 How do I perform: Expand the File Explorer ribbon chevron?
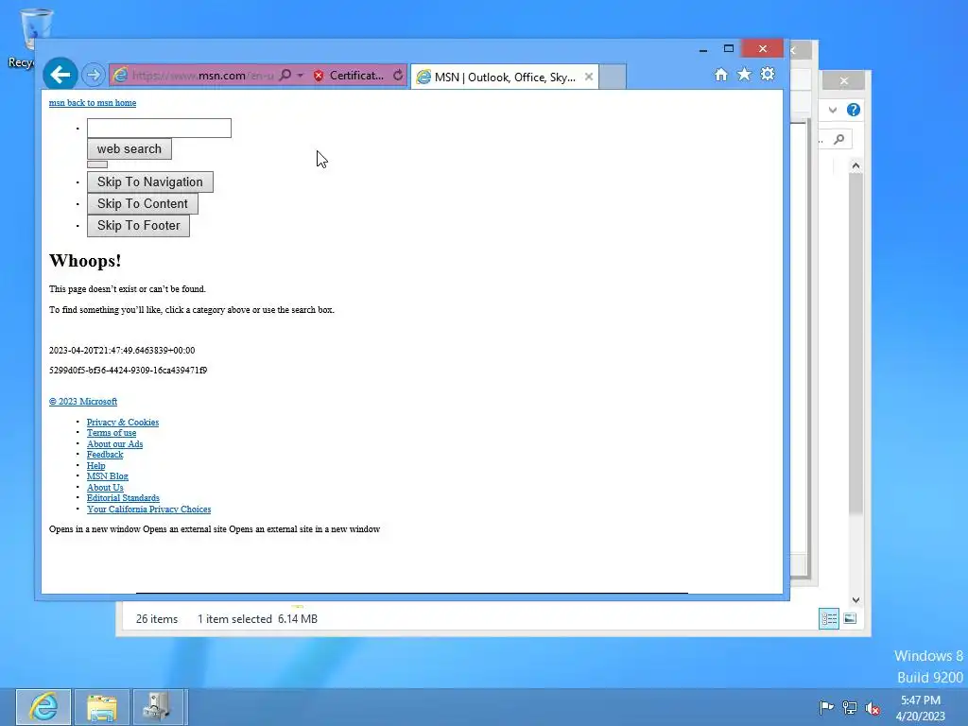coord(833,110)
